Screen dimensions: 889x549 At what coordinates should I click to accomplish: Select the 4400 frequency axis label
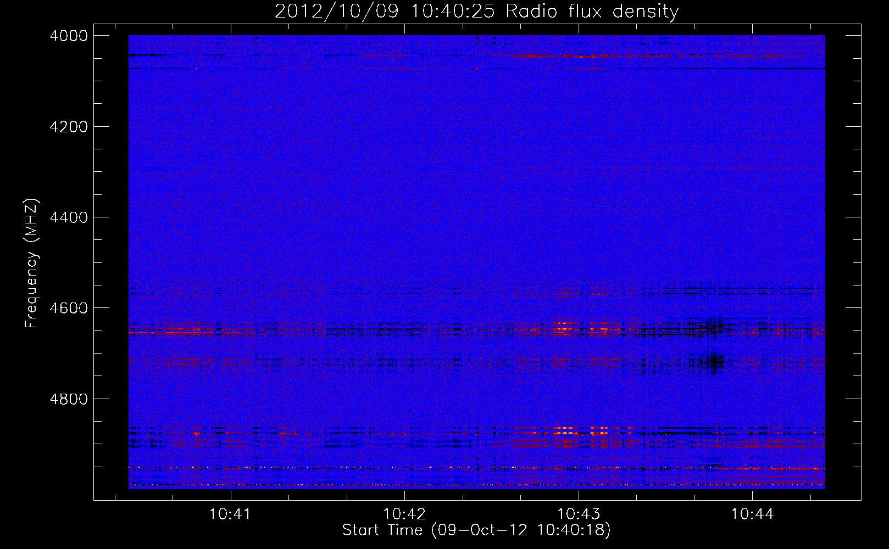[x=69, y=217]
